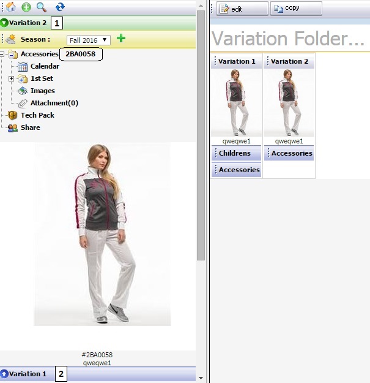Open Variation 1 model thumbnail
The height and width of the screenshot is (383, 370).
237,102
